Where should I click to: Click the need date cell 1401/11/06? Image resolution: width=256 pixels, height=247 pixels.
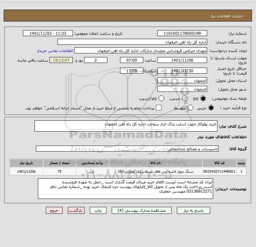[26, 171]
